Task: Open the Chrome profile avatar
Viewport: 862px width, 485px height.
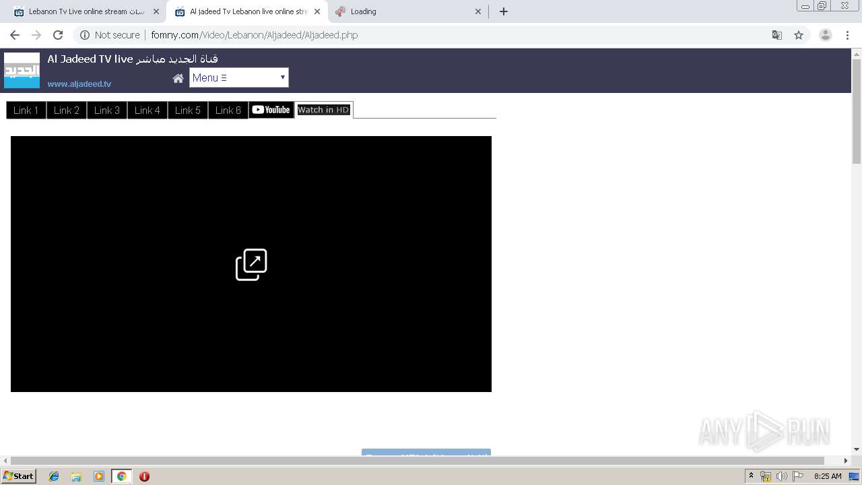Action: 825,35
